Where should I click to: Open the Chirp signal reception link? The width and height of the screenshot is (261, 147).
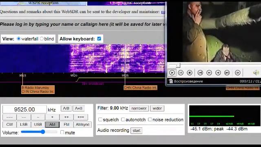[130, 3]
